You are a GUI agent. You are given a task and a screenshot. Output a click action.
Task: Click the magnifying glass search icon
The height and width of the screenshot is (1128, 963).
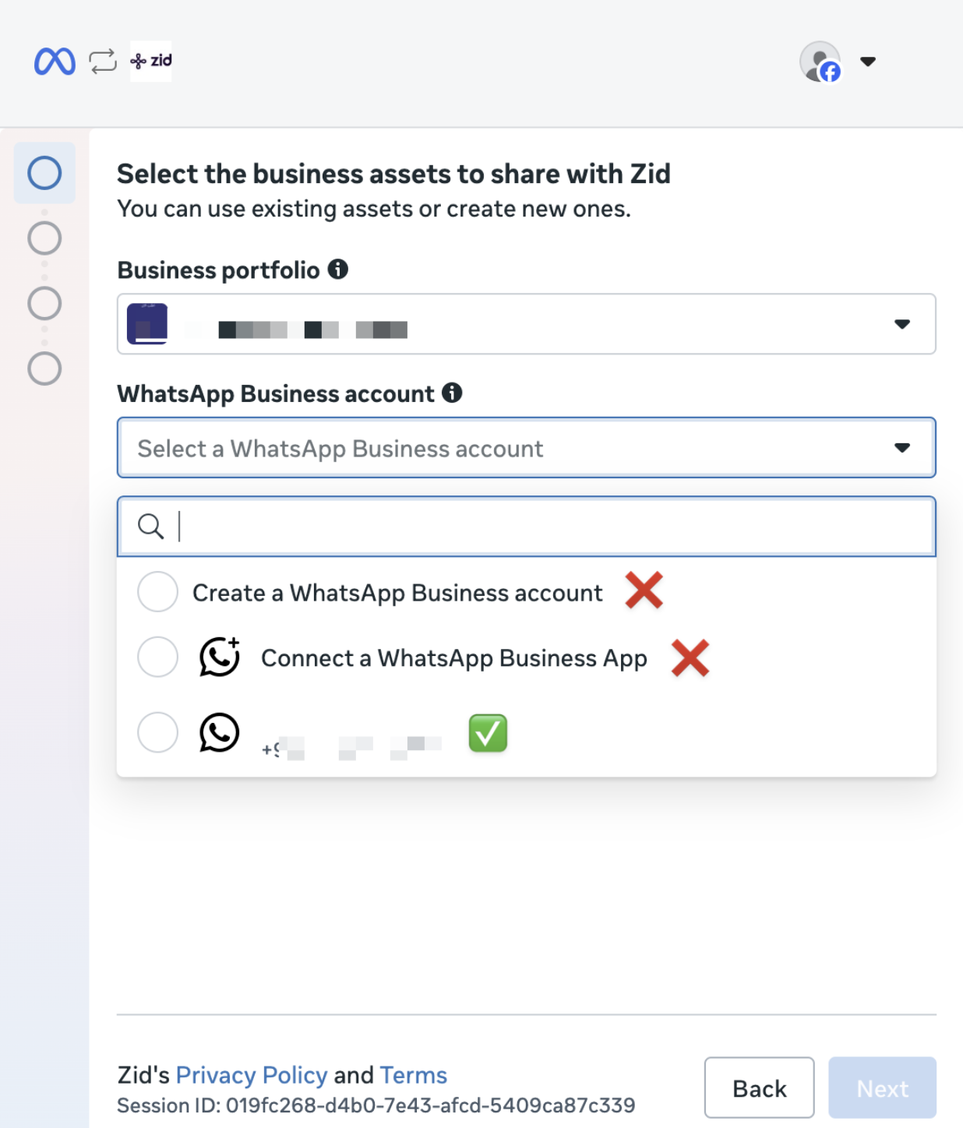pos(150,527)
